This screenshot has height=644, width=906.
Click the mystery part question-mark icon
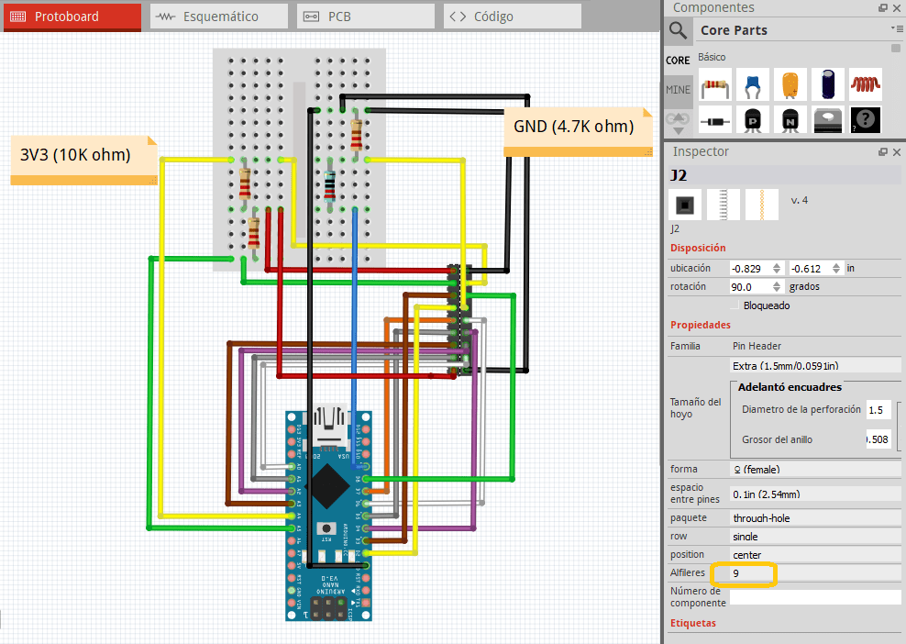863,119
